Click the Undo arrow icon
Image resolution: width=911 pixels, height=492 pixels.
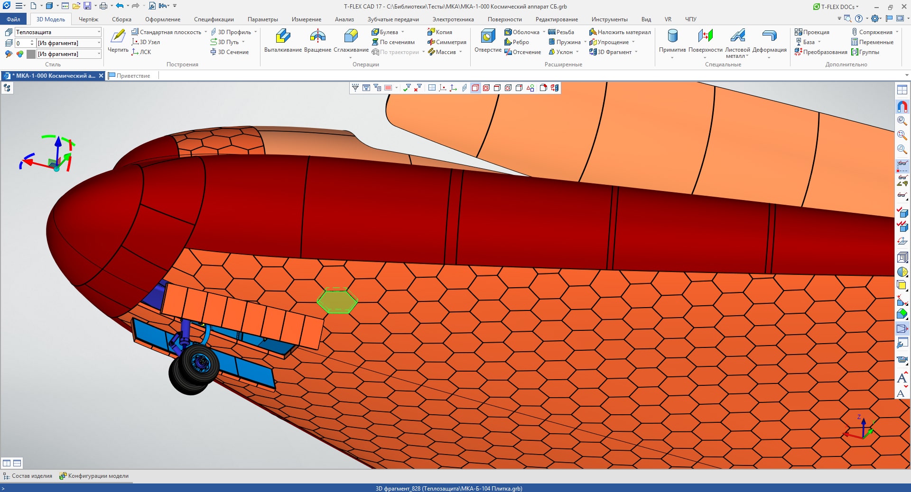[120, 6]
